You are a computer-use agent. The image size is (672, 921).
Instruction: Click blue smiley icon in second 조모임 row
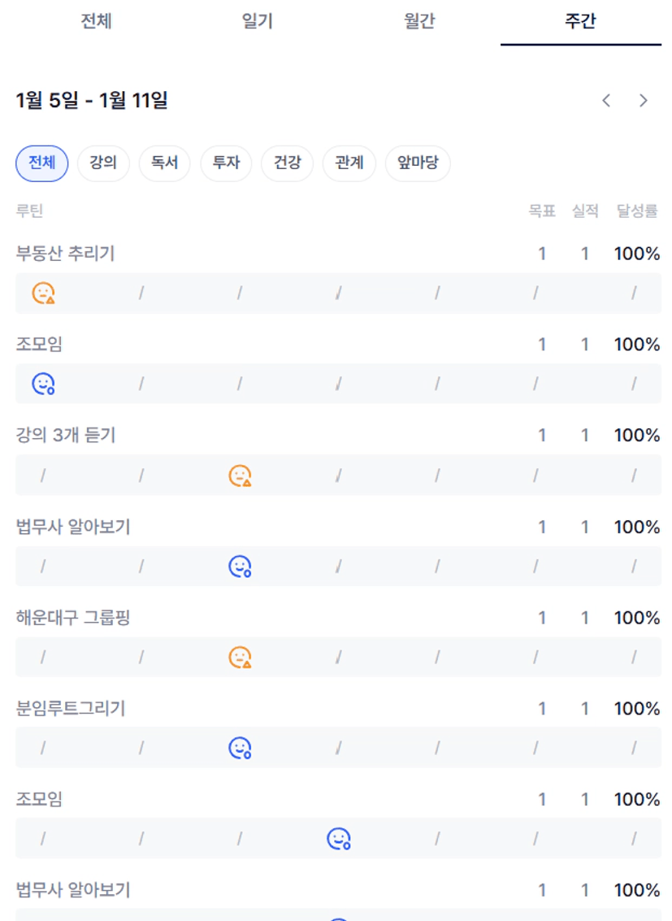coord(338,838)
